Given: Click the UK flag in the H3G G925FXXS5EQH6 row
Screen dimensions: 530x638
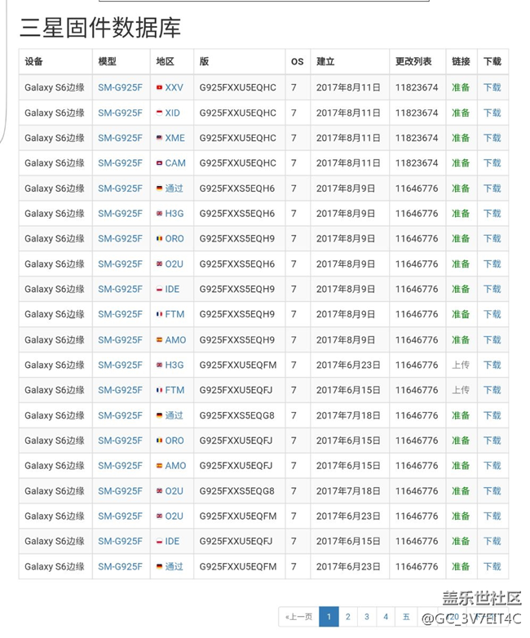Looking at the screenshot, I should [160, 214].
